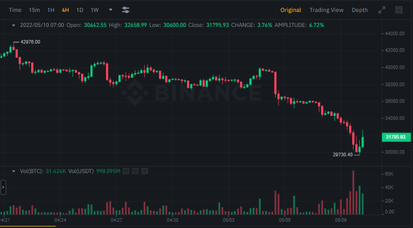The height and width of the screenshot is (228, 413).
Task: Remove the volume indicator with X
Action: (x=144, y=171)
